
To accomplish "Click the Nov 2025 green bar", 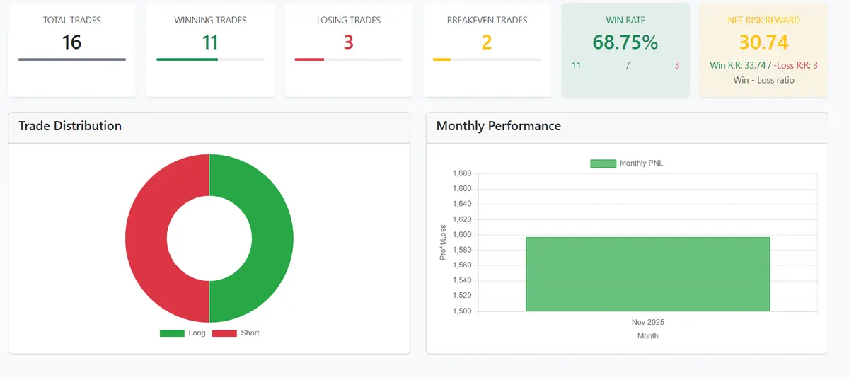I will tap(647, 275).
